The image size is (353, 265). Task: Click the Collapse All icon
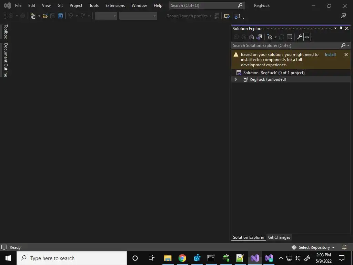click(289, 37)
